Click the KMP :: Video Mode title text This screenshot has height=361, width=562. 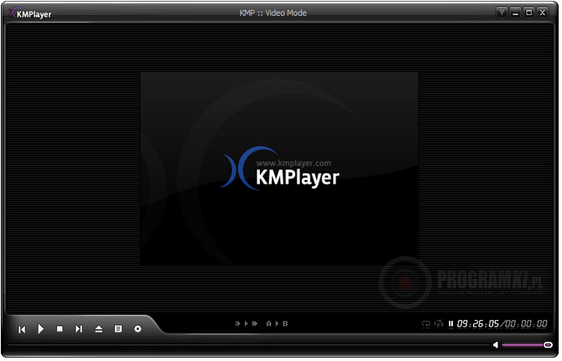click(x=273, y=13)
